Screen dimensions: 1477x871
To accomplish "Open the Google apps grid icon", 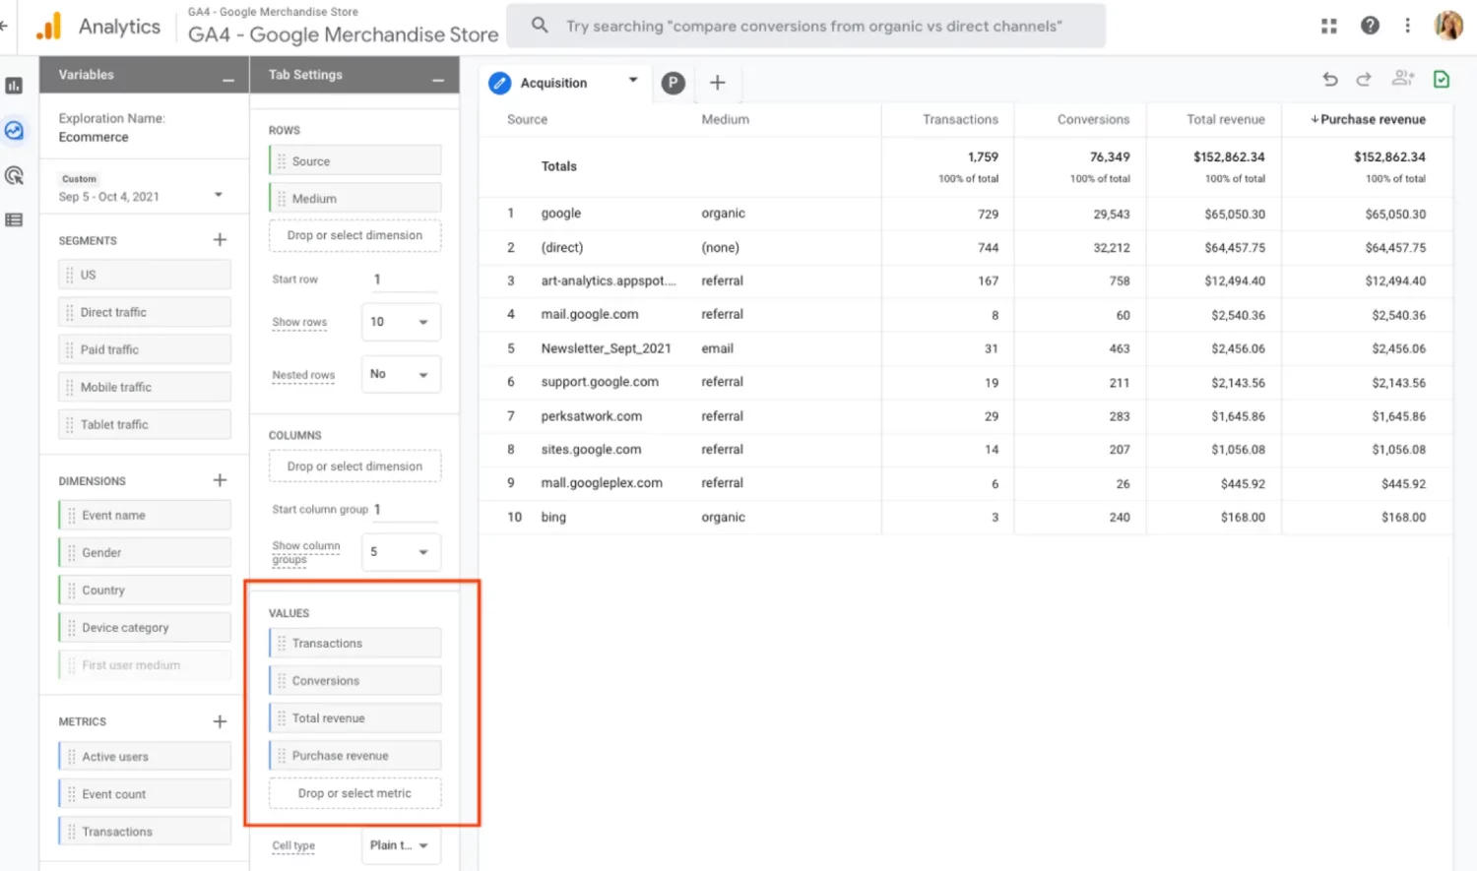I will (x=1329, y=27).
